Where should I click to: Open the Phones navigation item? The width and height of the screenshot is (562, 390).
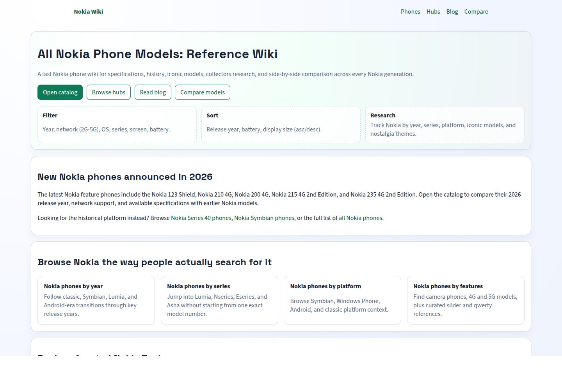coord(410,12)
